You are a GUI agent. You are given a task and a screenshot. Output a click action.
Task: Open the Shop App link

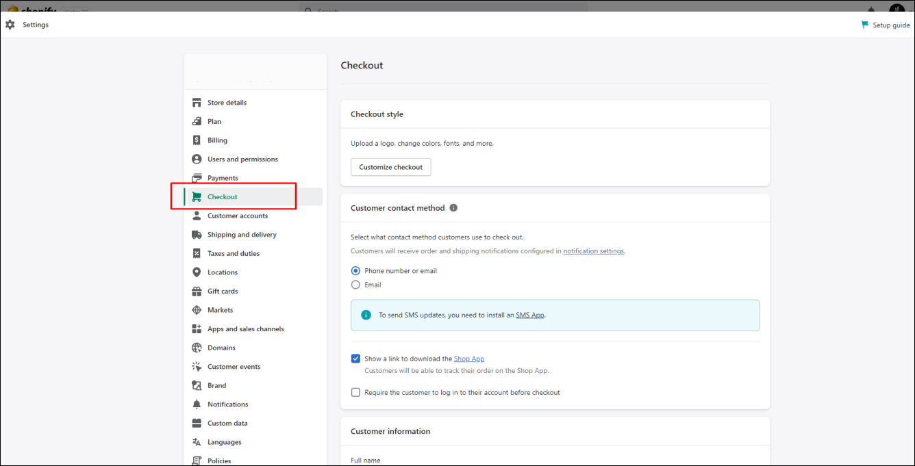point(469,359)
